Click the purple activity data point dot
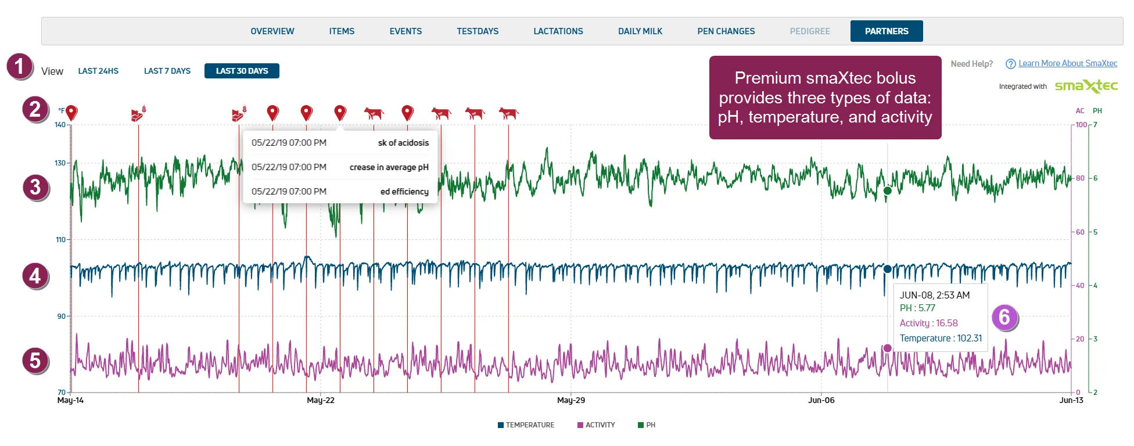Image resolution: width=1134 pixels, height=446 pixels. click(x=887, y=348)
